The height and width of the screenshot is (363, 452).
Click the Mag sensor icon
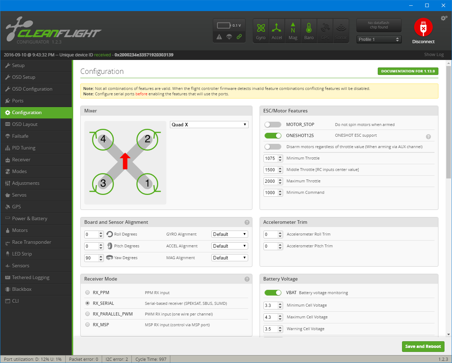click(293, 31)
